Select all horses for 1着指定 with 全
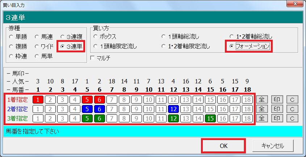306x157 pixels. [262, 100]
